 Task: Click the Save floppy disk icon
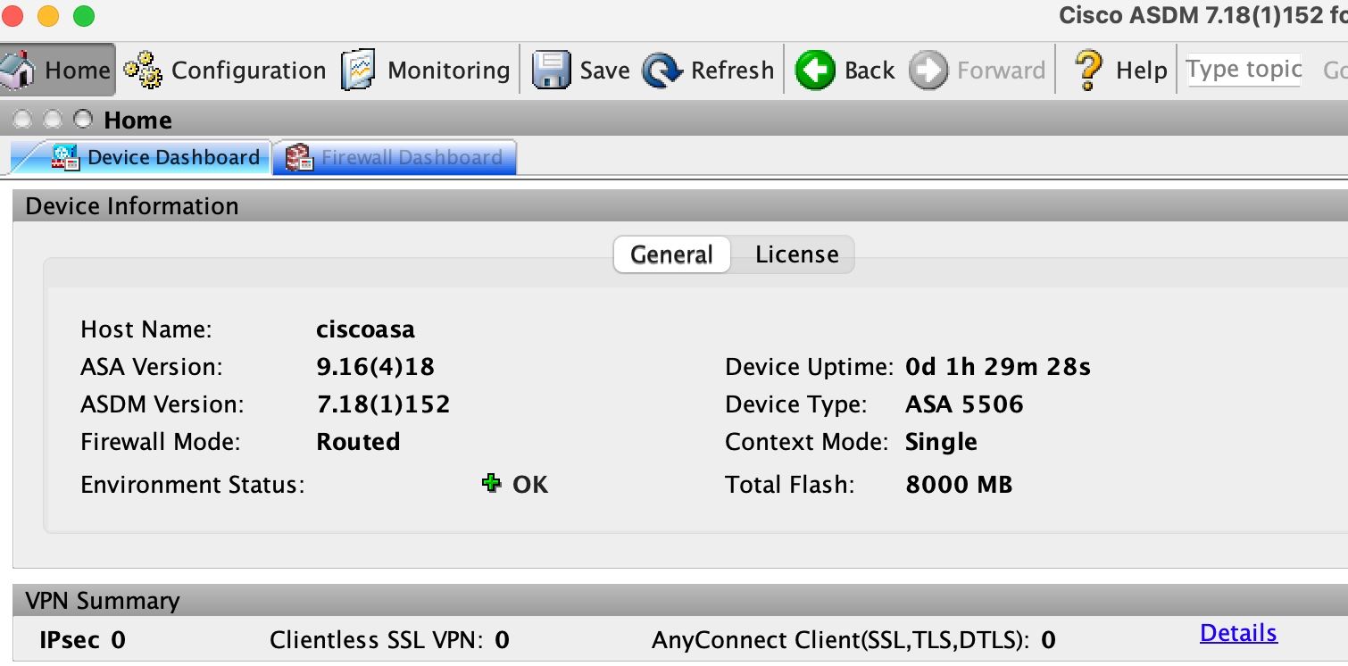[551, 70]
